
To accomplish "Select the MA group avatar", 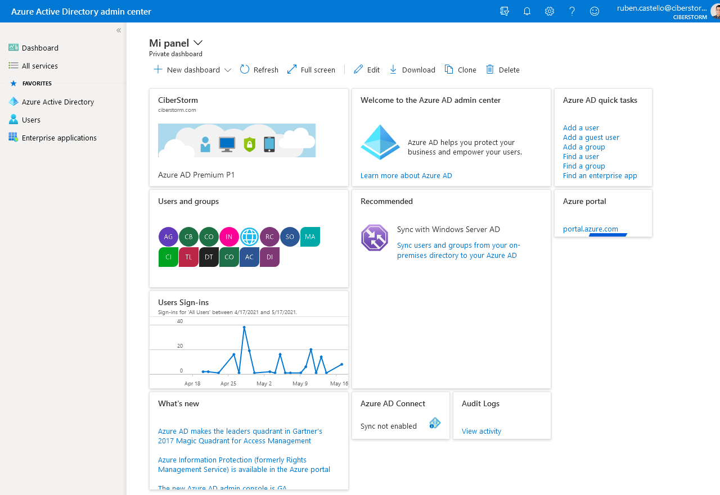I will tap(310, 237).
